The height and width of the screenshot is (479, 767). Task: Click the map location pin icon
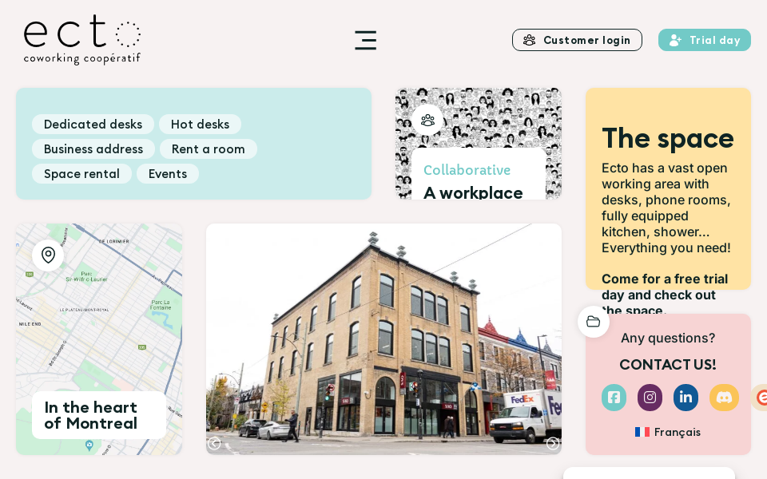coord(48,255)
